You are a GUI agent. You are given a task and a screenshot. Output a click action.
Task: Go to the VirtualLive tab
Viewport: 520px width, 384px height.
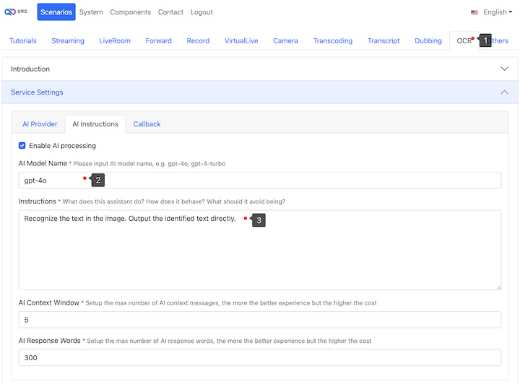pos(241,41)
